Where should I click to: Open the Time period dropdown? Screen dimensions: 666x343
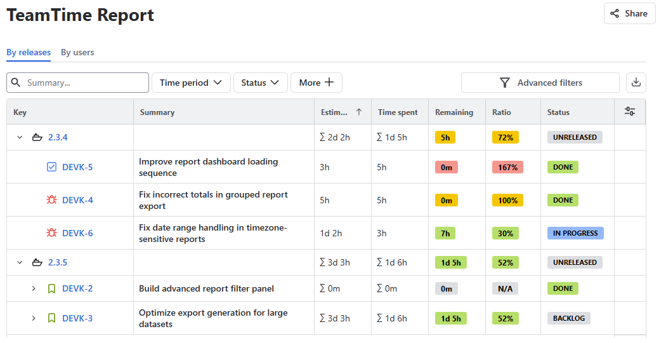(x=190, y=83)
